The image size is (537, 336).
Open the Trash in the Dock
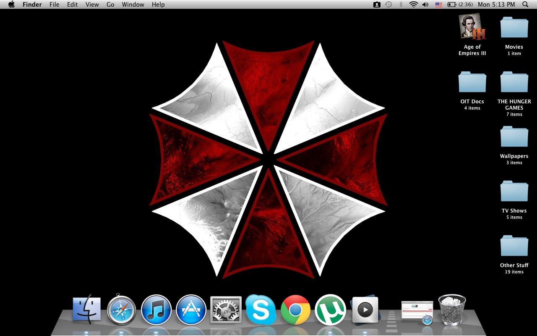coord(452,310)
